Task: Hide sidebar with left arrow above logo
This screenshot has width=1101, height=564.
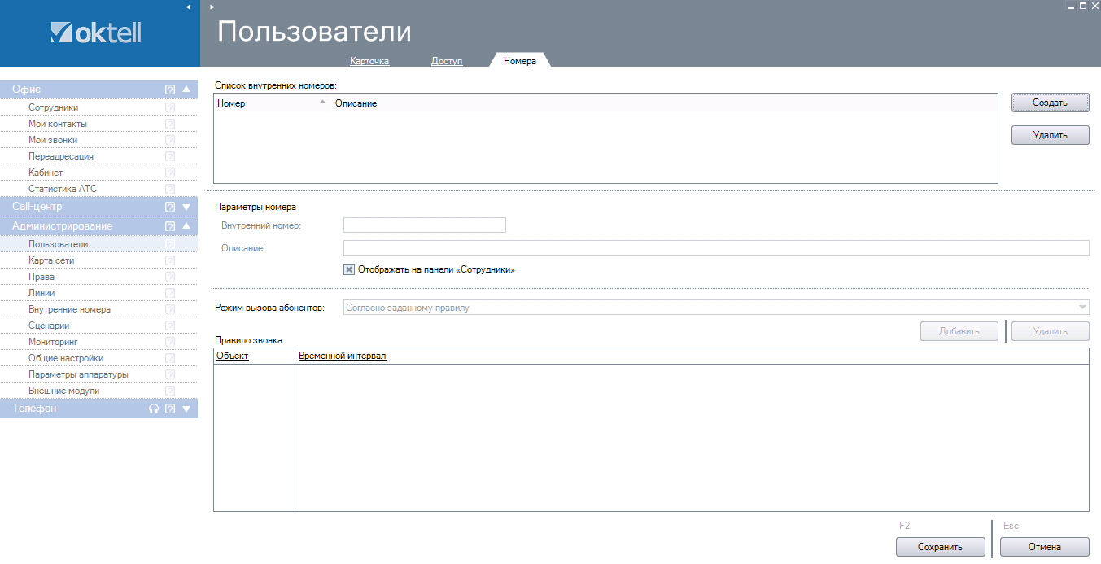Action: pos(188,7)
